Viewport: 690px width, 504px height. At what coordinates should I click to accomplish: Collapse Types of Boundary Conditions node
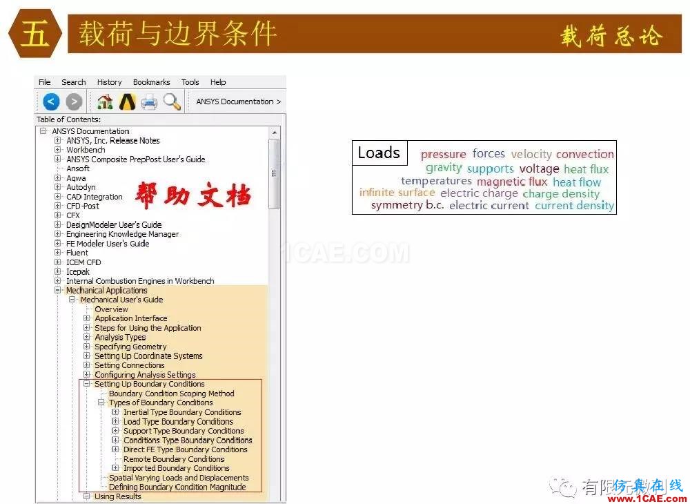click(x=101, y=403)
